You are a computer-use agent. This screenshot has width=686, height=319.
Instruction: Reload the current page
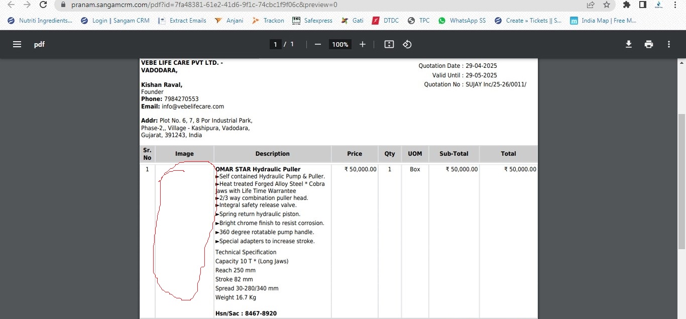click(44, 5)
